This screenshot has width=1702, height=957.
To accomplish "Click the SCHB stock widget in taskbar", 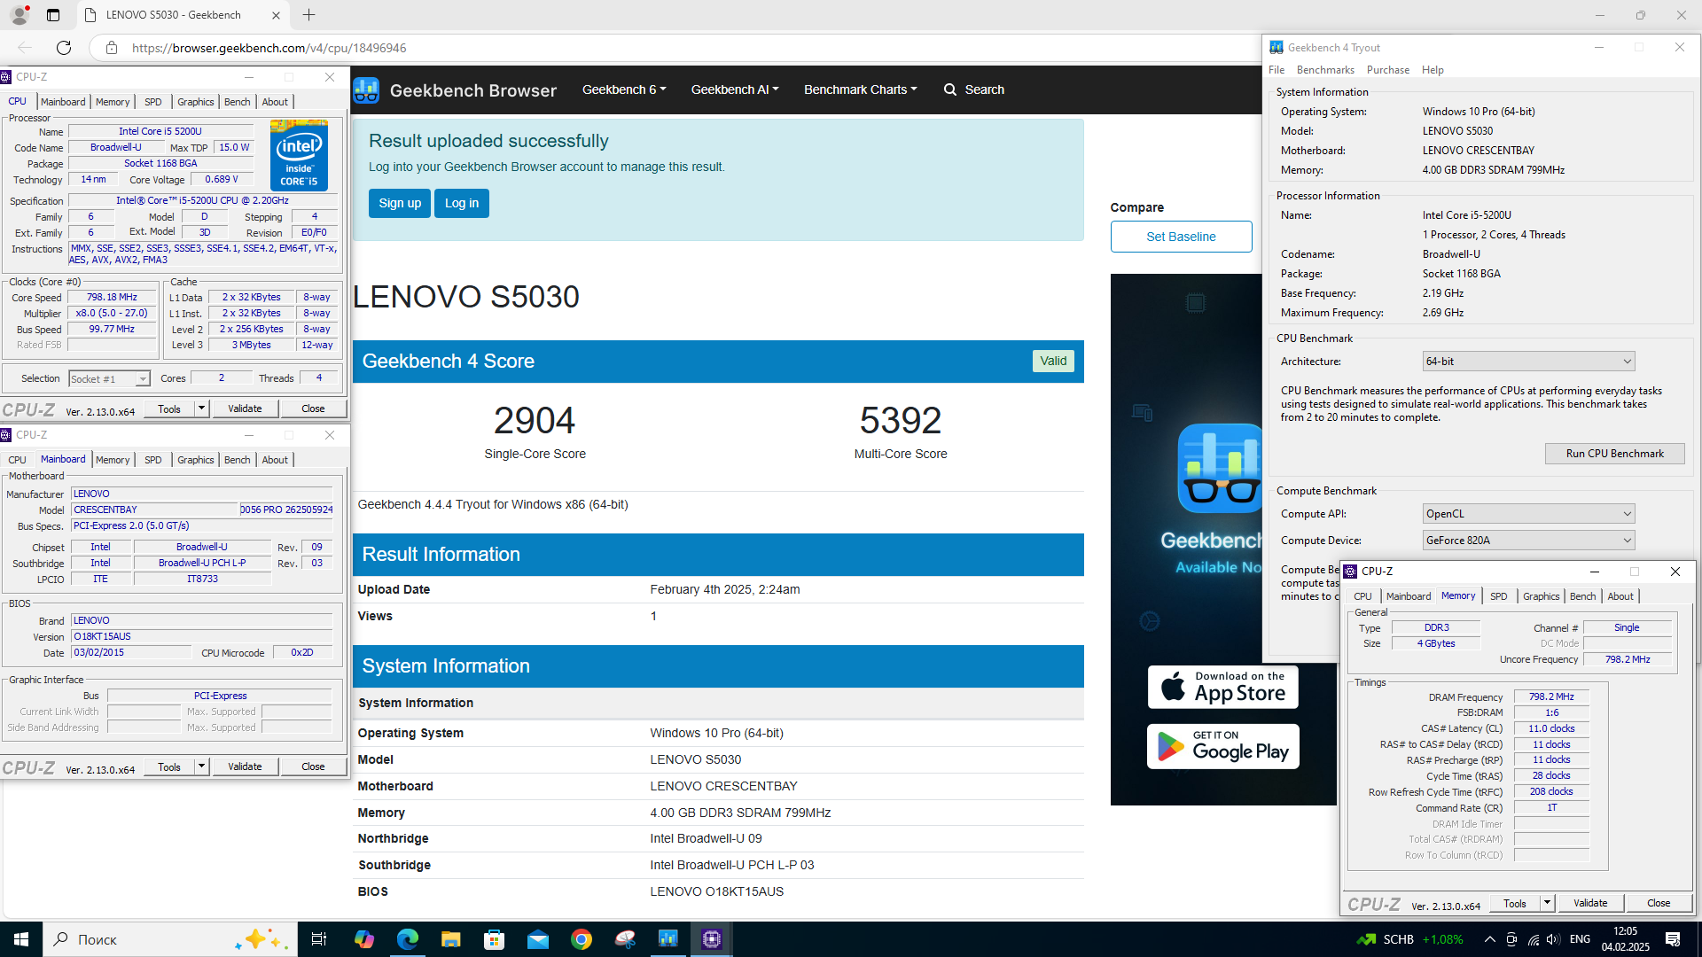I will coord(1410,939).
